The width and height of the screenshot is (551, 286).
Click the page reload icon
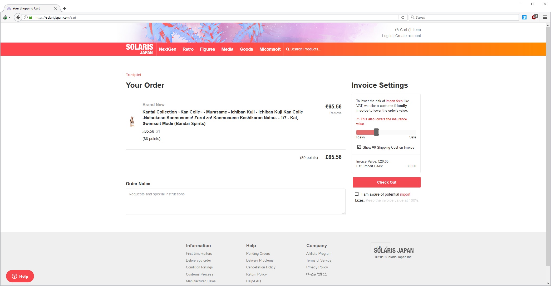[403, 17]
